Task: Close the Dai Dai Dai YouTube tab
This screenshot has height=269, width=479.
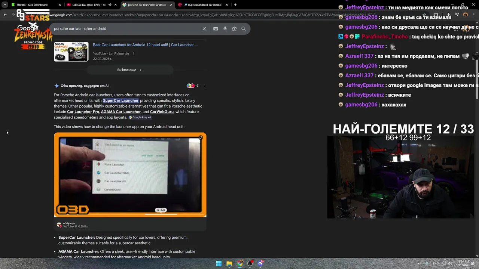Action: coord(115,5)
